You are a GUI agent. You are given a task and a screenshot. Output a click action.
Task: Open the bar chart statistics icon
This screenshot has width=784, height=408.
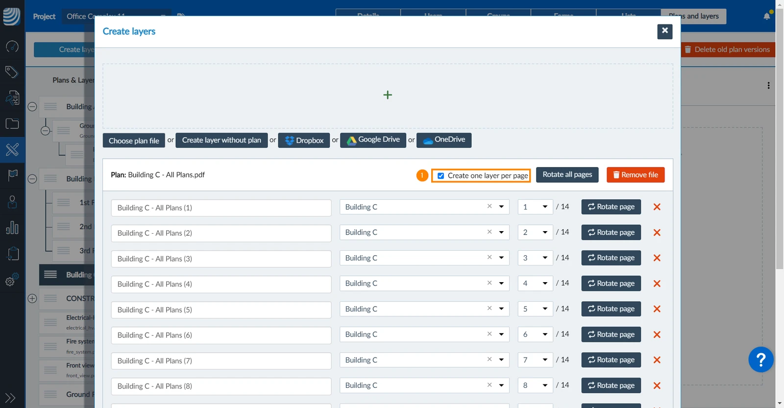(x=12, y=228)
